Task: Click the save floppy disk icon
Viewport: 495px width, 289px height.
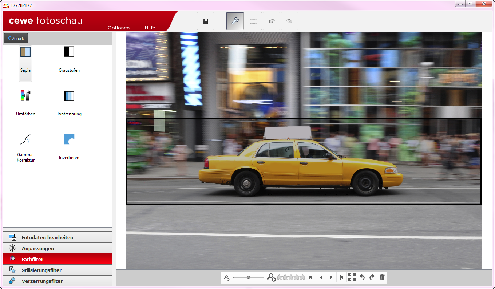Action: click(x=205, y=21)
